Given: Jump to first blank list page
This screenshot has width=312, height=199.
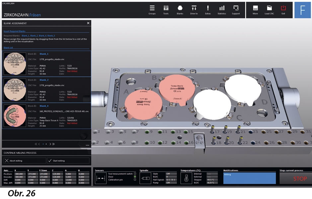Looking at the screenshot, I should pyautogui.click(x=36, y=144).
